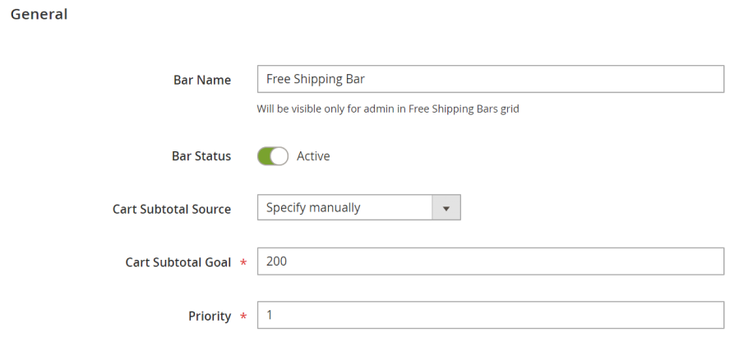Toggle the Bar Status switch off

tap(272, 156)
